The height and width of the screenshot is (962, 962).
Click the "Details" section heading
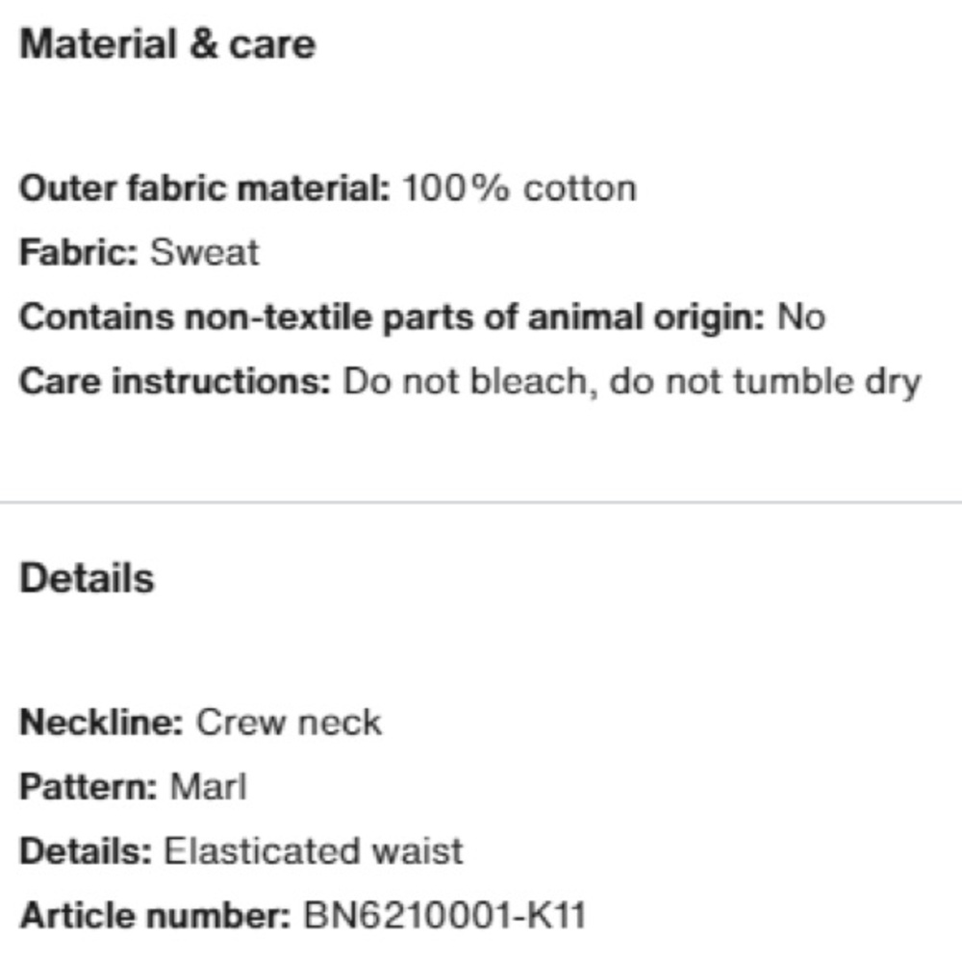pos(87,579)
